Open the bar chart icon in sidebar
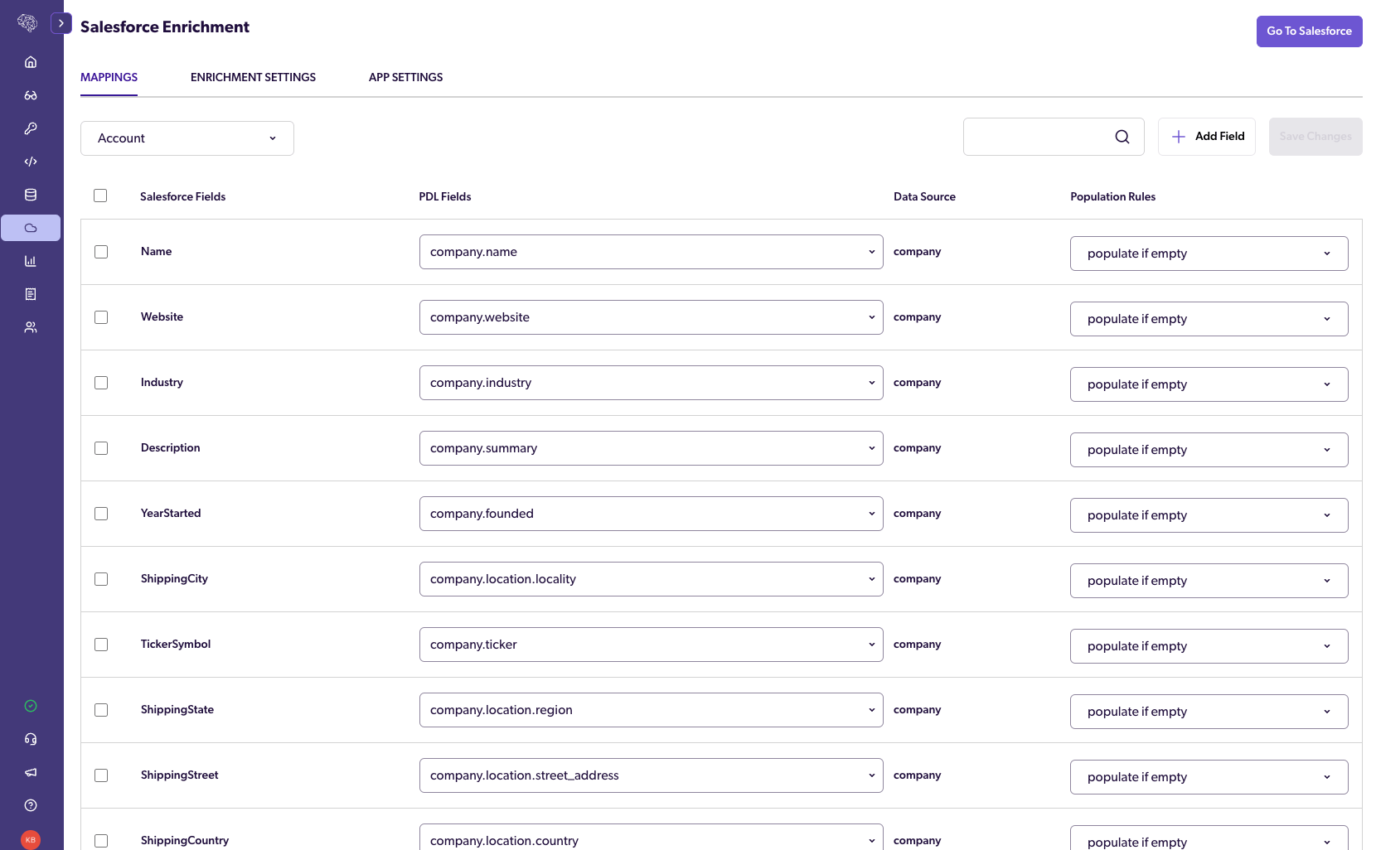This screenshot has width=1376, height=850. click(x=31, y=261)
